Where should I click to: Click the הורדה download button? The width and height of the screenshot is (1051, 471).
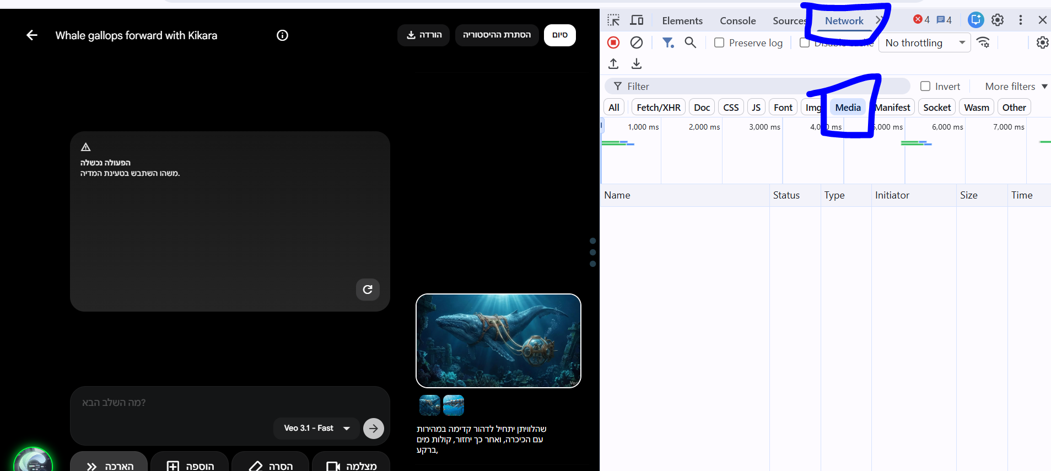[423, 35]
